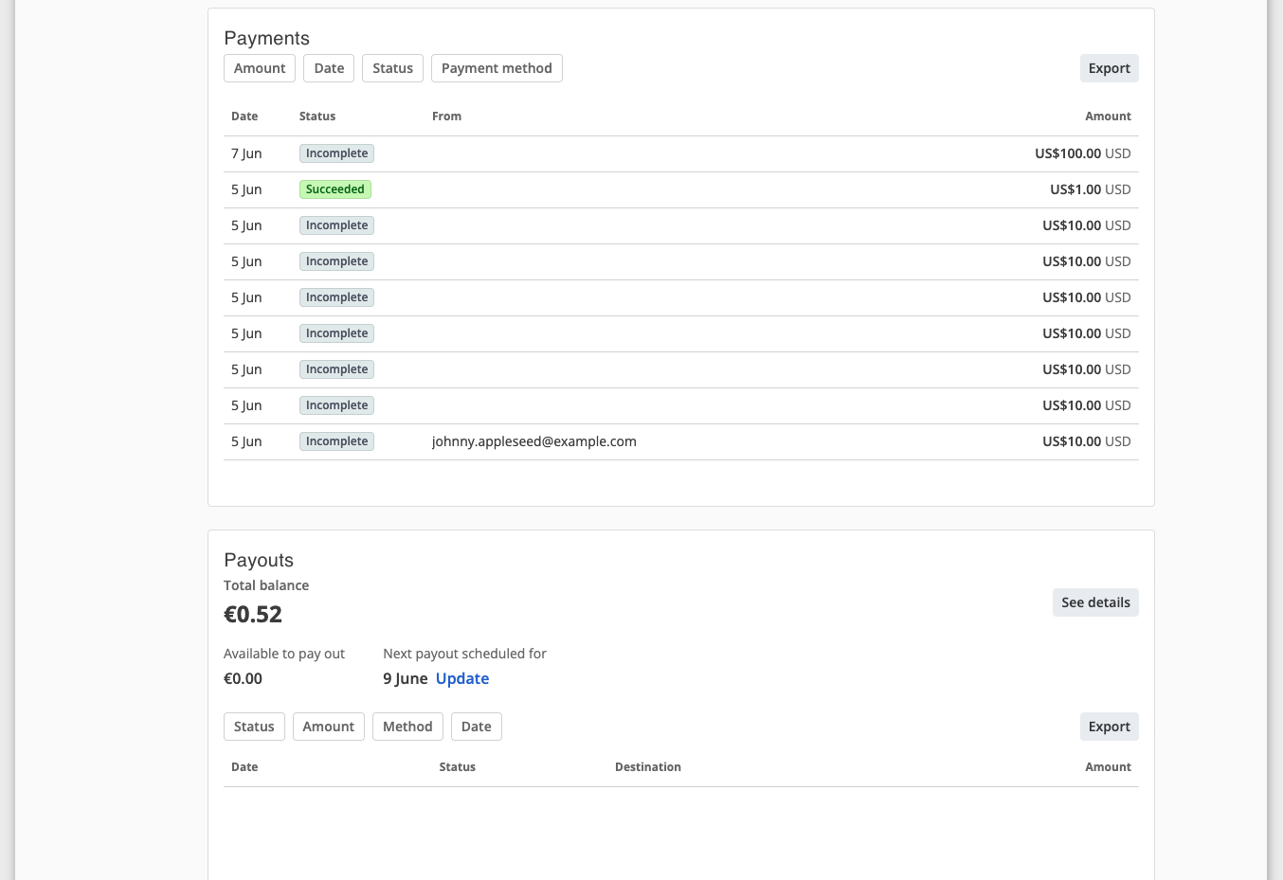Sort payments by the Amount column header
This screenshot has height=880, width=1283.
pyautogui.click(x=1108, y=116)
